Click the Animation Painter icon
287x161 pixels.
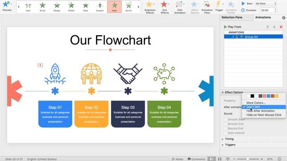(231, 4)
